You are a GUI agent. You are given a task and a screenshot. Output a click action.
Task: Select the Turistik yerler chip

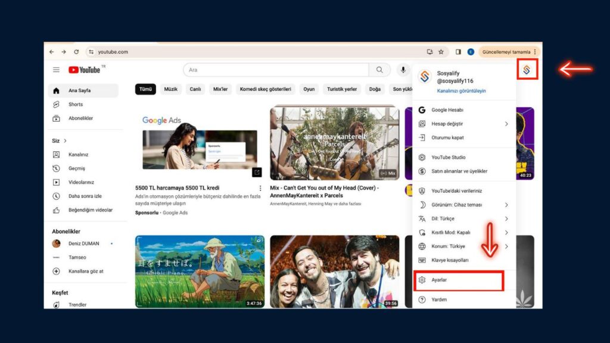(x=341, y=89)
